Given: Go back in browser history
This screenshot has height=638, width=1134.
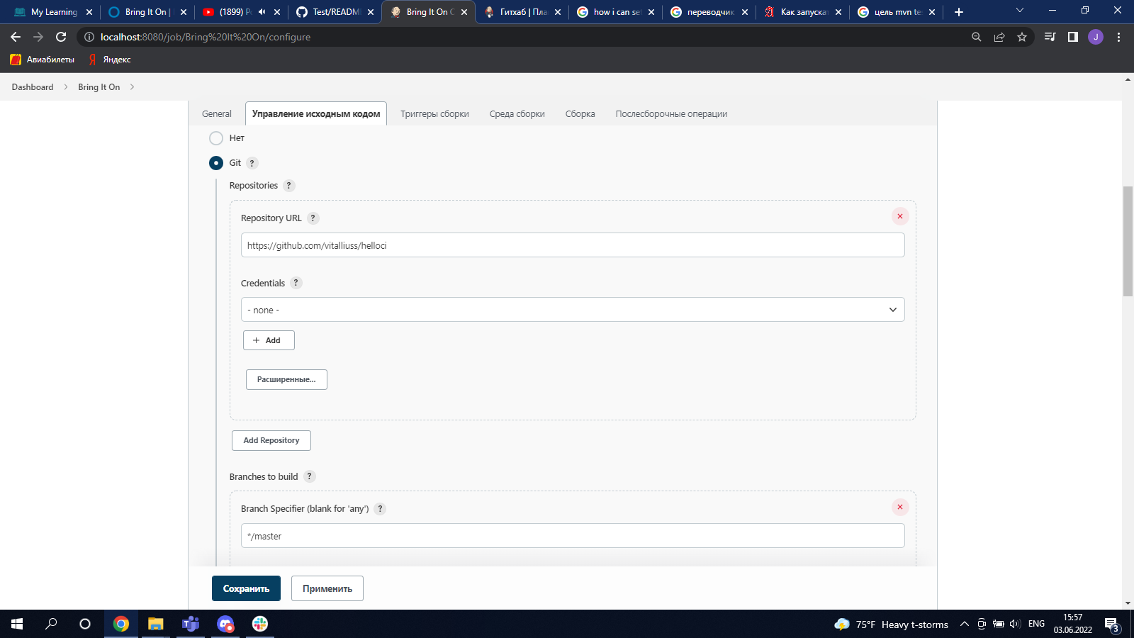Looking at the screenshot, I should (x=16, y=37).
